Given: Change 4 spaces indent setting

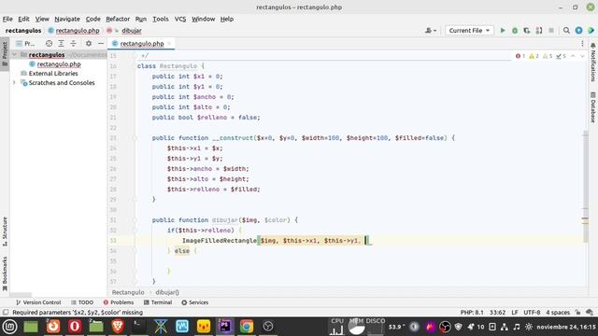Looking at the screenshot, I should click(x=558, y=313).
